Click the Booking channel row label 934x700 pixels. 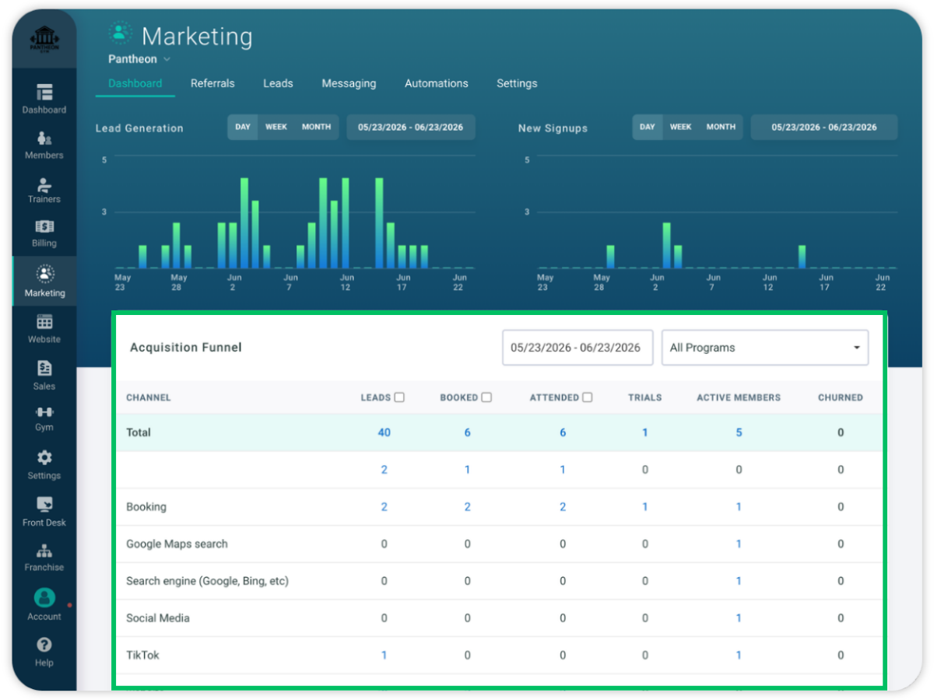[x=146, y=506]
